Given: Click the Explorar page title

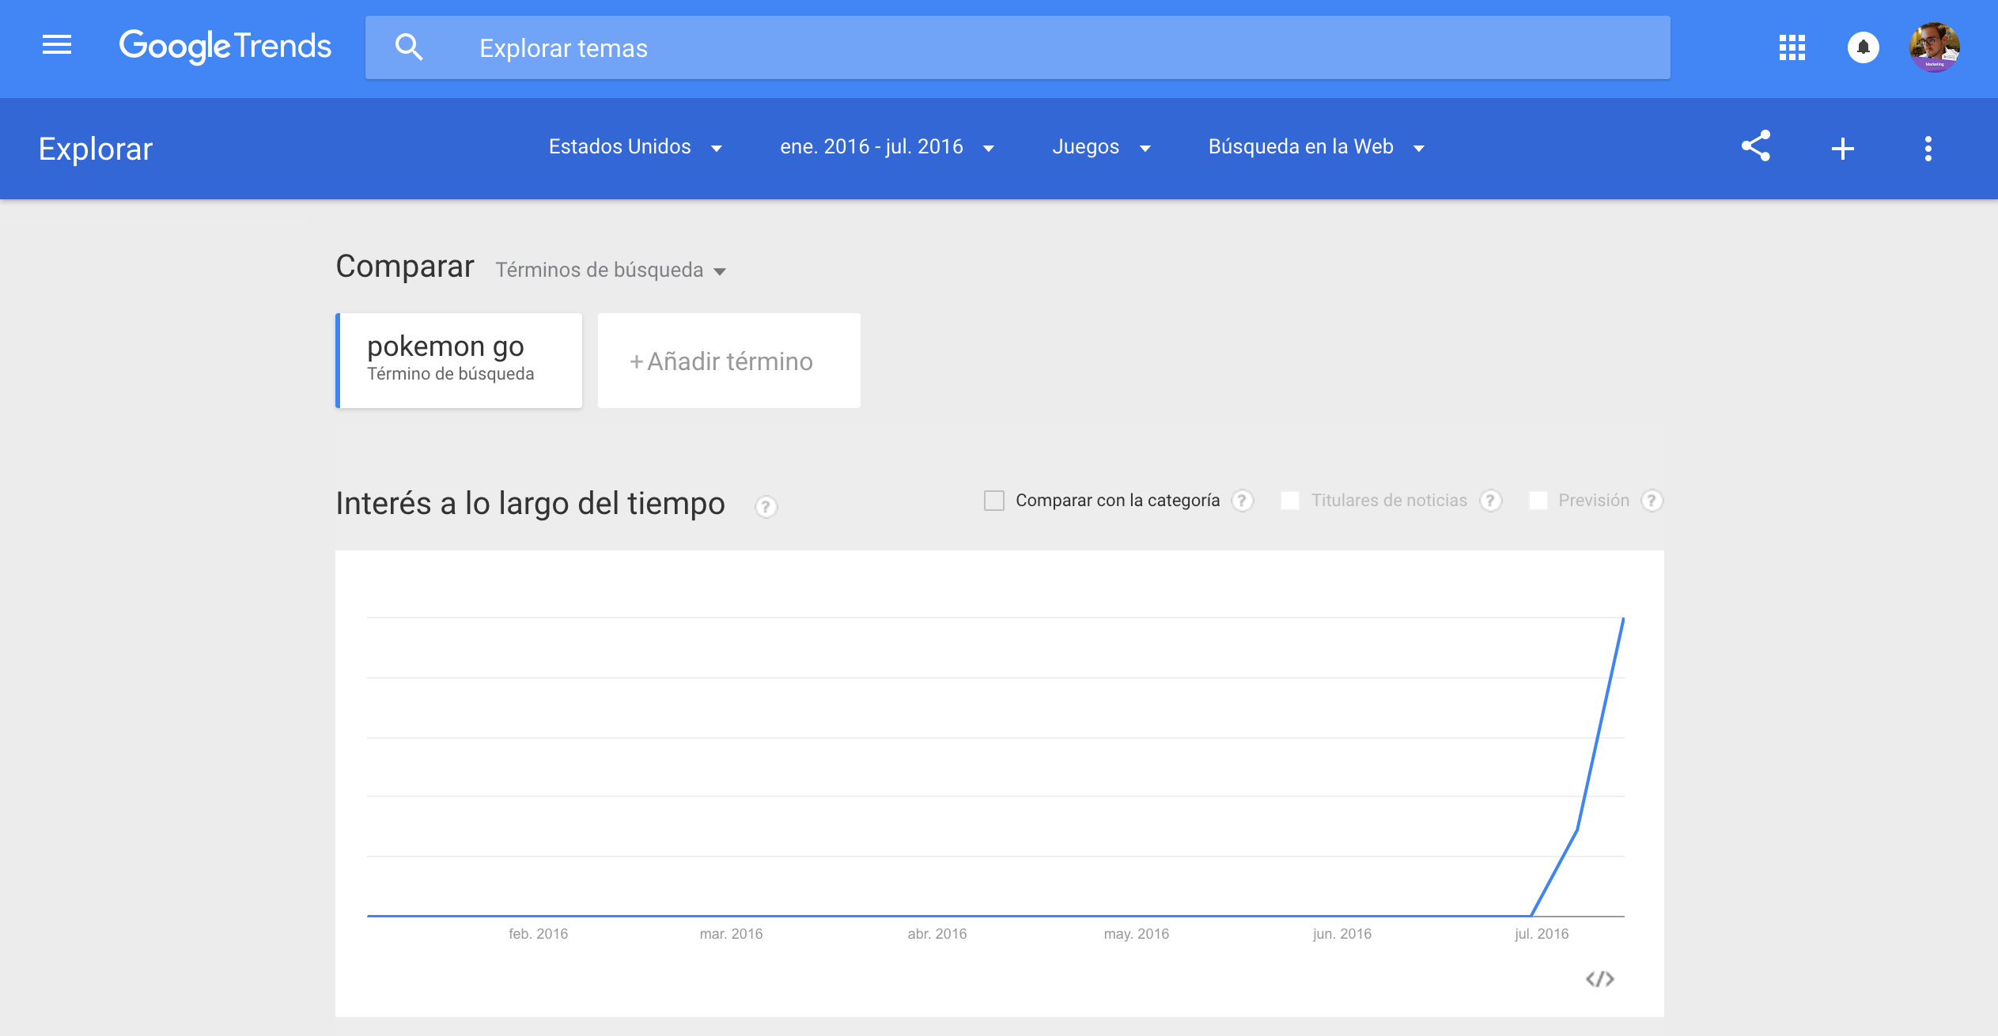Looking at the screenshot, I should point(96,149).
